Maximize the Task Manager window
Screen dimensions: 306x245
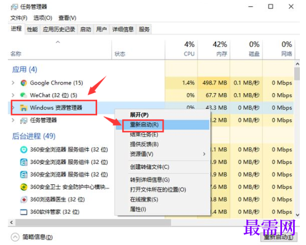click(271, 7)
